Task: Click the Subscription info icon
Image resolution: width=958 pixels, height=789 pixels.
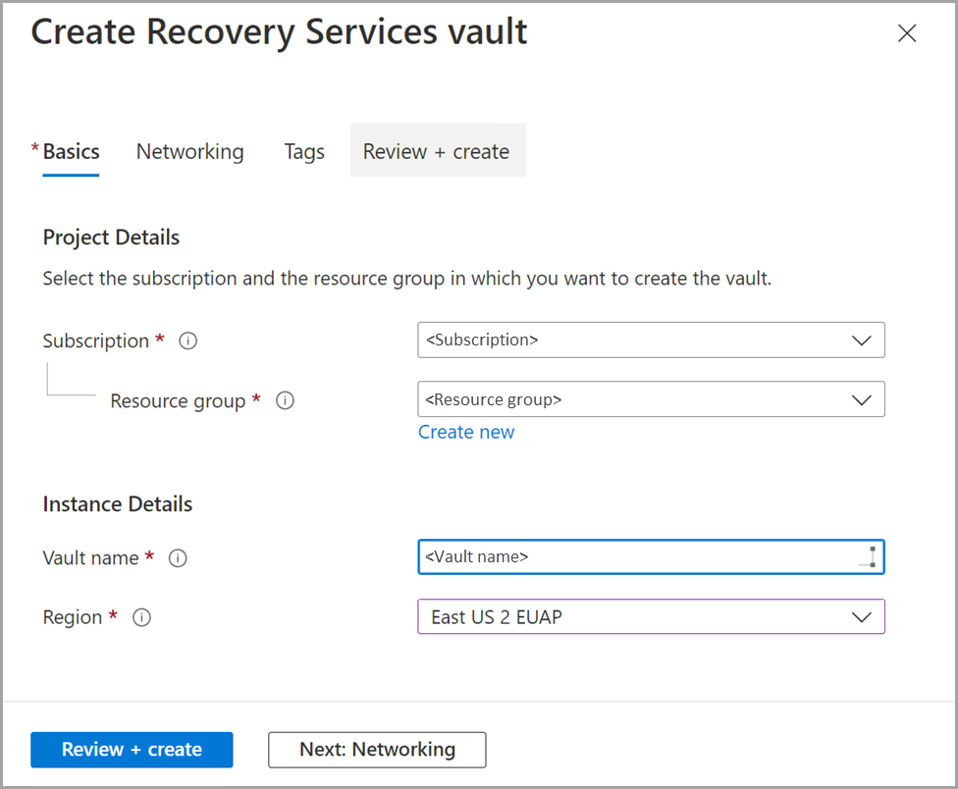Action: point(187,341)
